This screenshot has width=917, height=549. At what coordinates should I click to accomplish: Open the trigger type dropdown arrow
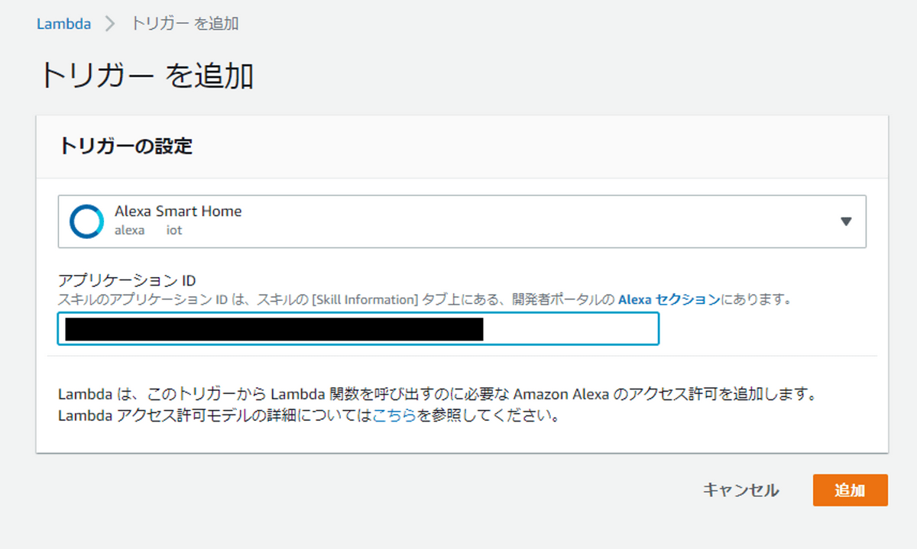pyautogui.click(x=846, y=221)
